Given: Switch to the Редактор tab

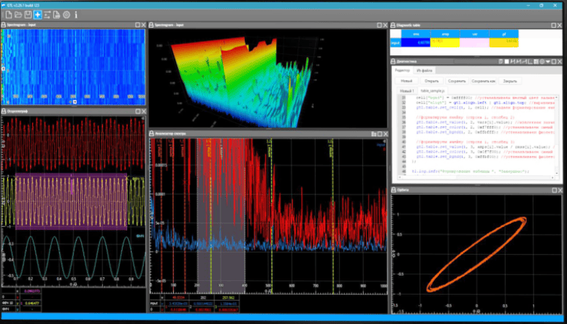Looking at the screenshot, I should (x=403, y=71).
